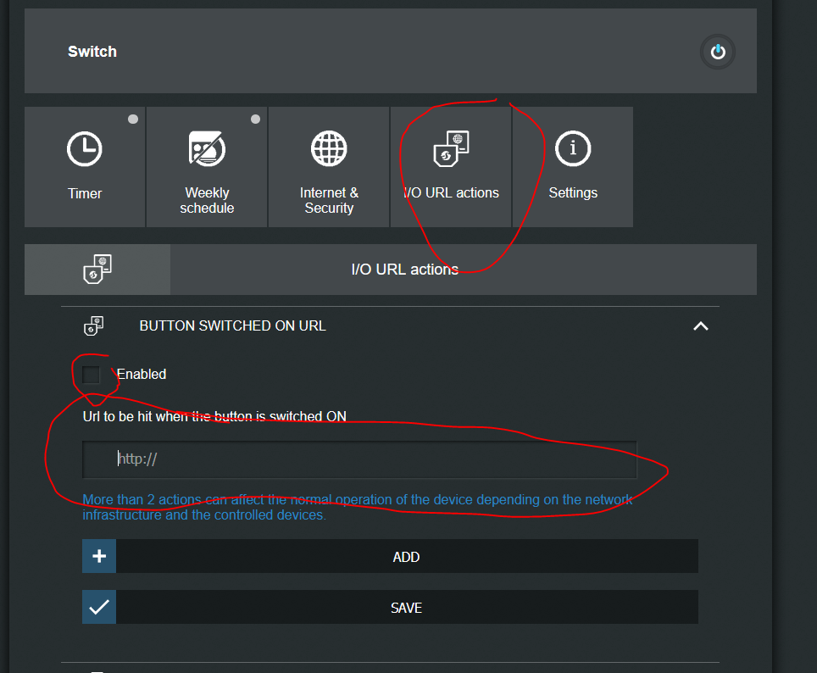Open the Weekly schedule tile

207,167
